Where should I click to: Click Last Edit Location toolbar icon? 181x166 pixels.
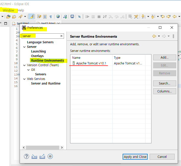coord(163,17)
